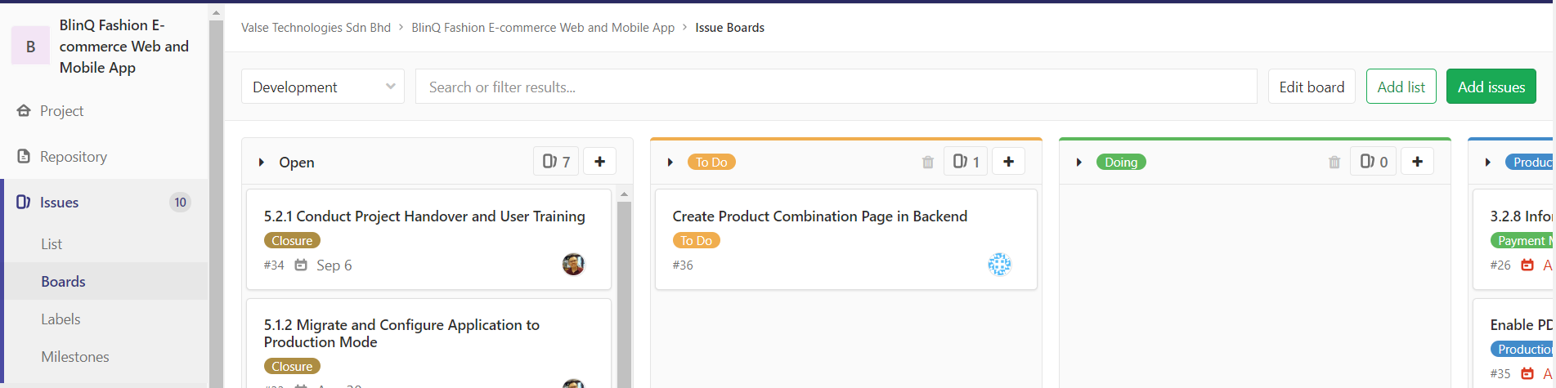Delete the To Do list via trash icon
Viewport: 1556px width, 388px height.
[x=927, y=162]
